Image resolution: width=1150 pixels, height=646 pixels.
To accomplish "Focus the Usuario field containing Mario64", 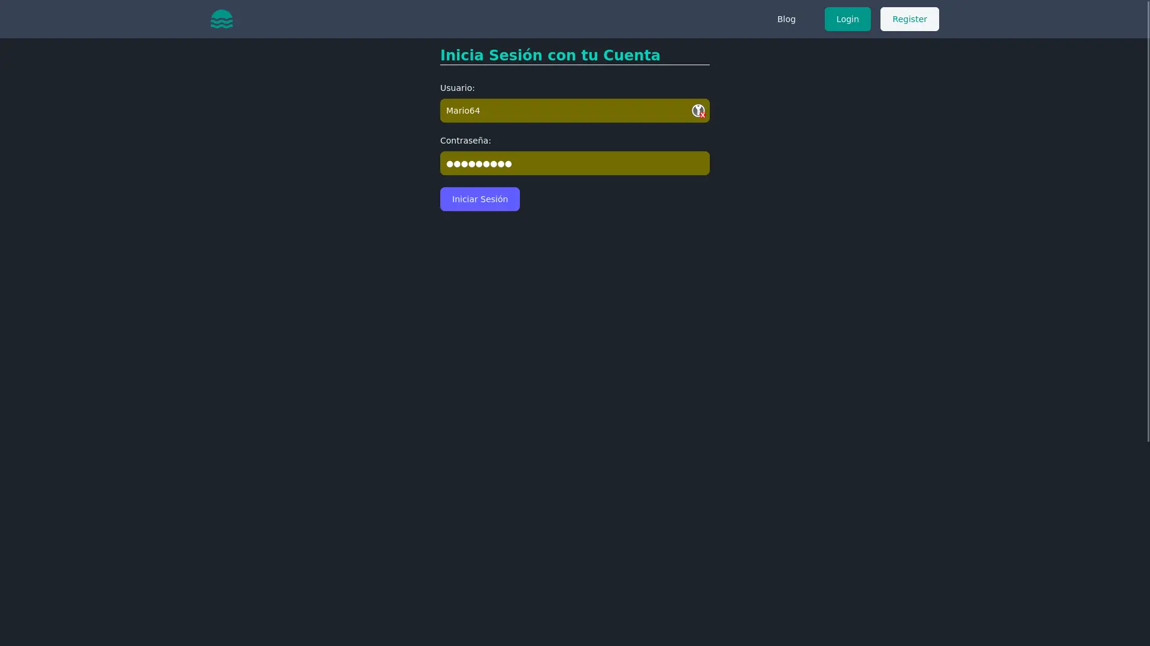I will [x=575, y=111].
